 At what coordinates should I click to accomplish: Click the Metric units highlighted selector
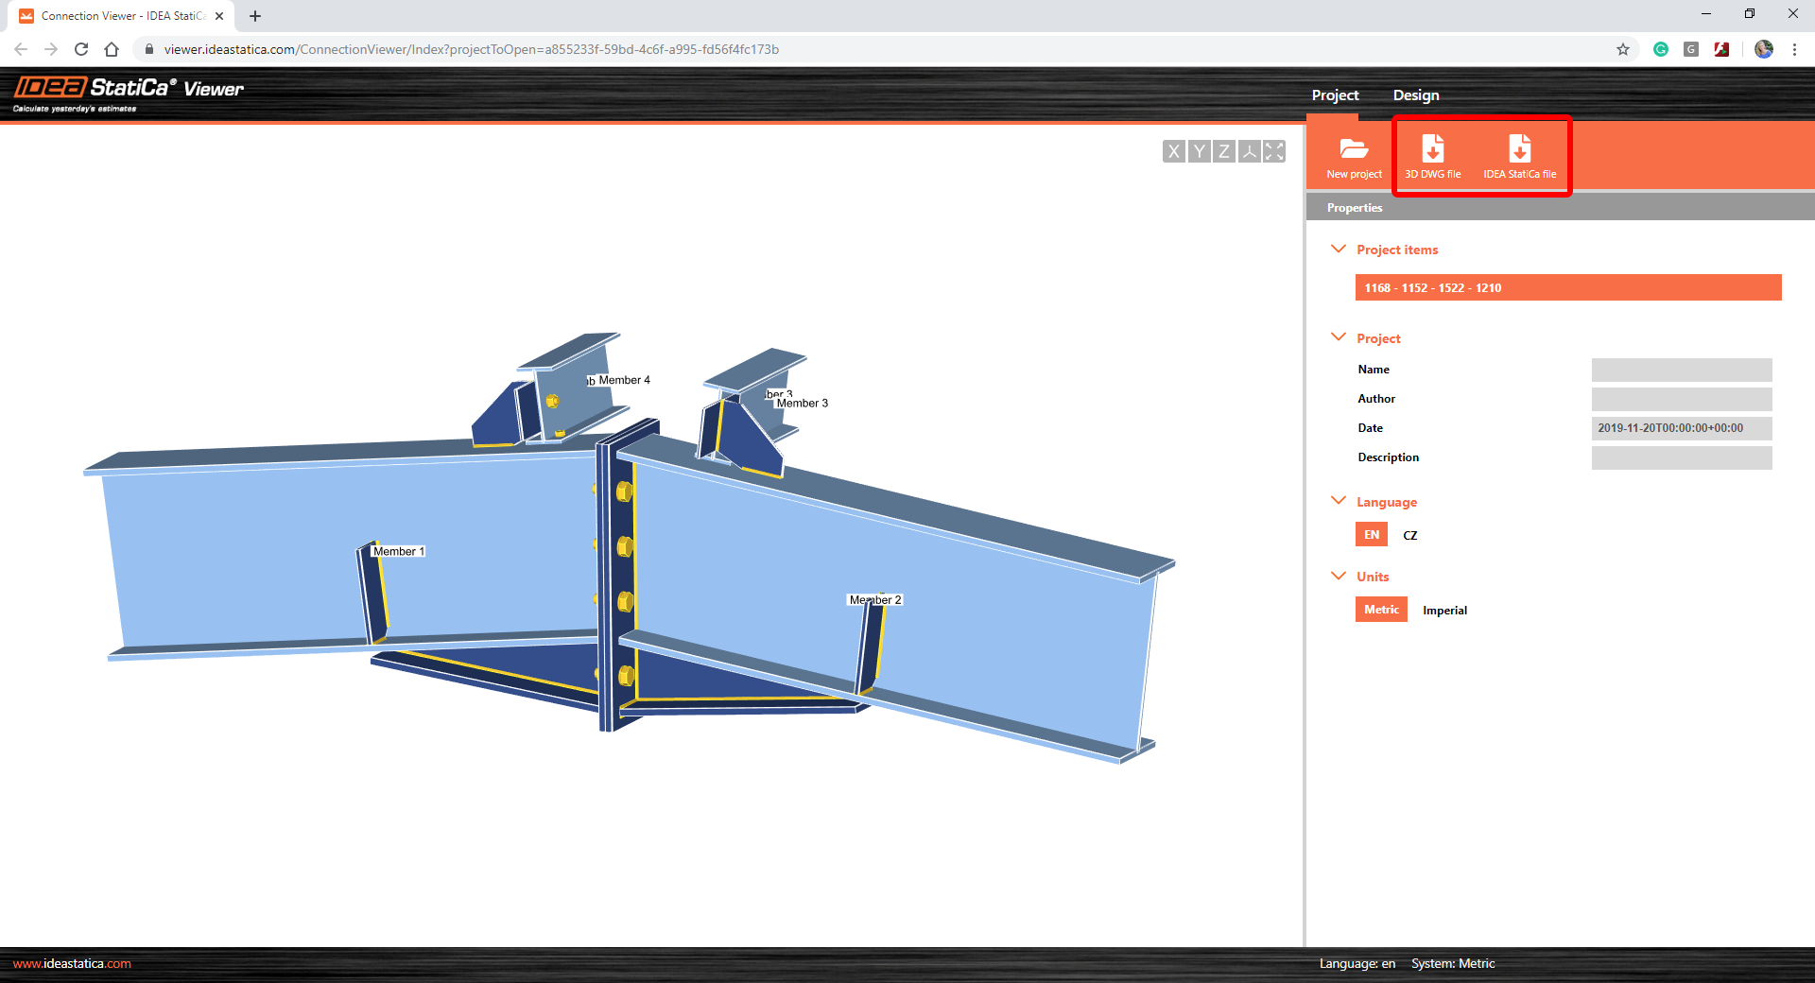pos(1380,610)
